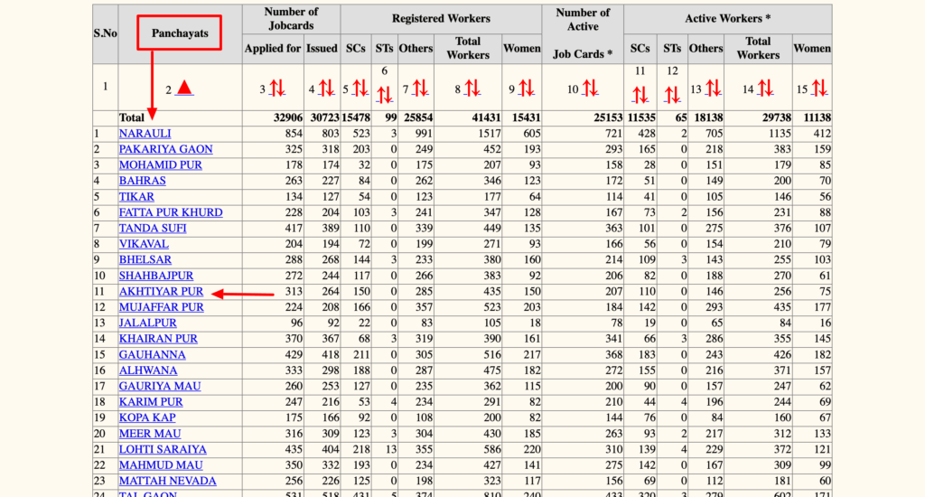Sort registered STs using column 6 arrows
The width and height of the screenshot is (925, 497).
(385, 94)
